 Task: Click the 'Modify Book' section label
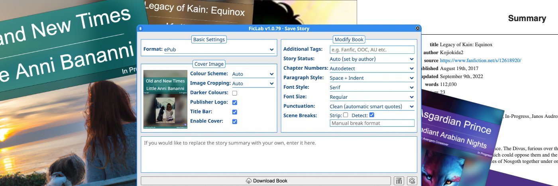coord(349,39)
